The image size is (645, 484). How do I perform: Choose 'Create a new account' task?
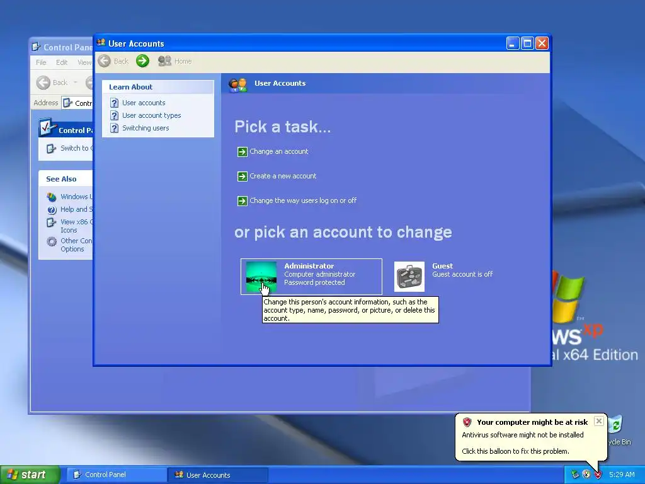(x=283, y=176)
